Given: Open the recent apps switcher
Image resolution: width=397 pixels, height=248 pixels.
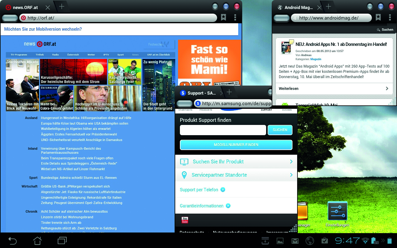Looking at the screenshot, I should coord(62,241).
